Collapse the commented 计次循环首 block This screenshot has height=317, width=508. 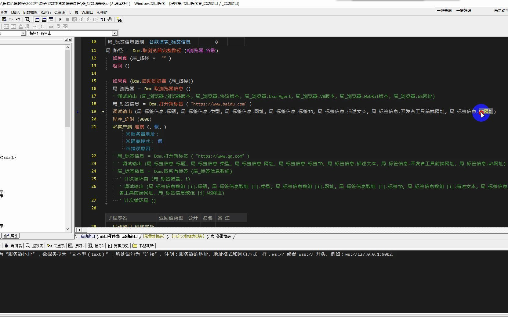point(117,179)
